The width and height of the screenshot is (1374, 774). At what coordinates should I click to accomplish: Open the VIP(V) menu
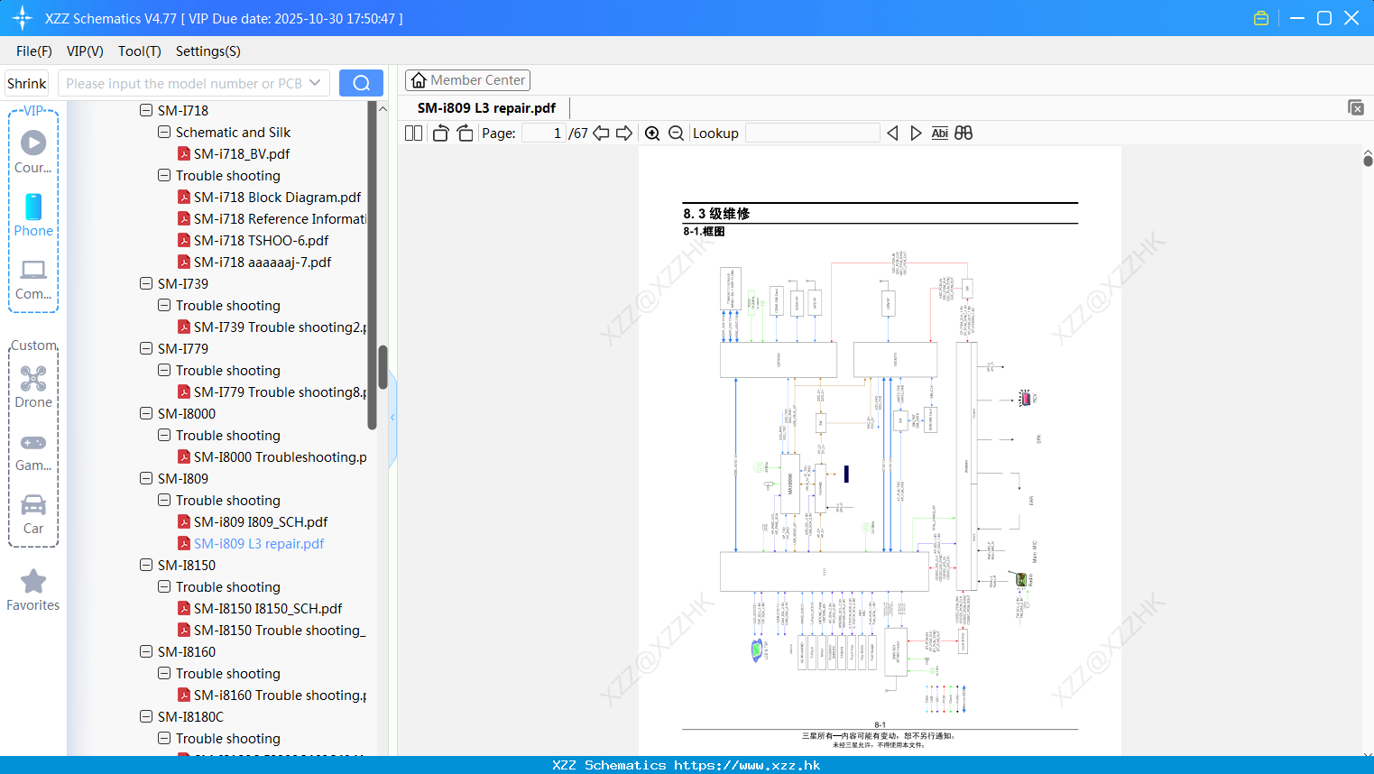(85, 51)
